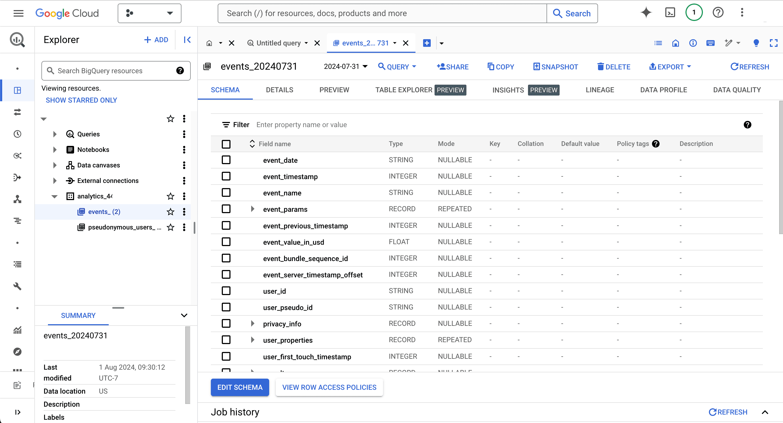Expand the privacy_info record field
Image resolution: width=783 pixels, height=423 pixels.
(252, 323)
